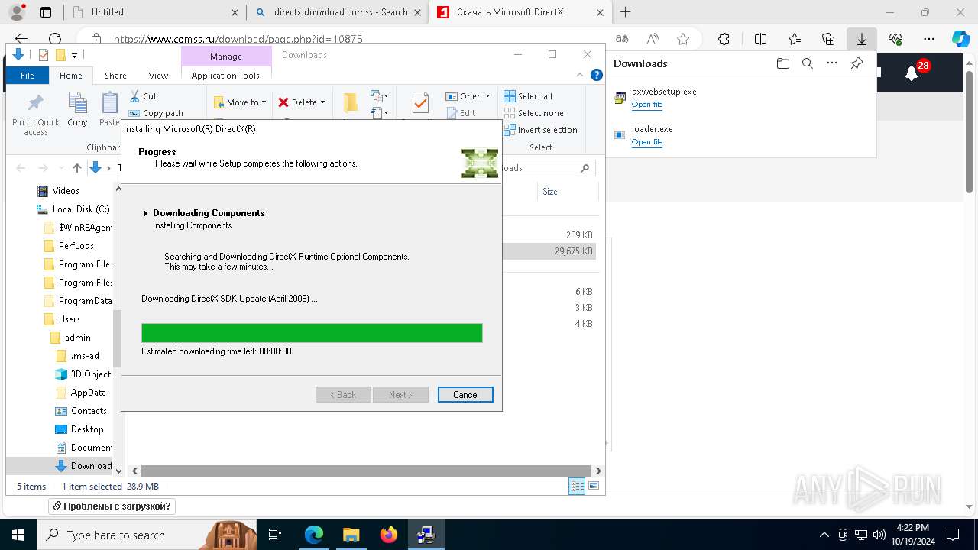This screenshot has height=550, width=978.
Task: Click the Проблемы с загрузкой? button
Action: click(x=112, y=506)
